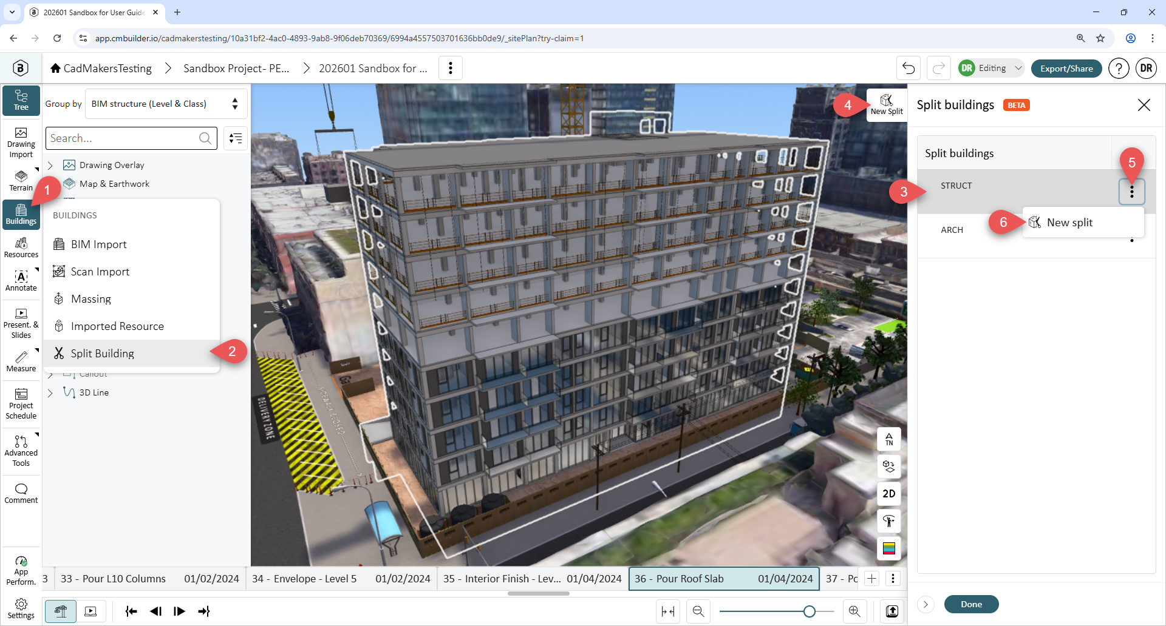The width and height of the screenshot is (1166, 626).
Task: Toggle the presentation slide mode button
Action: coord(90,611)
